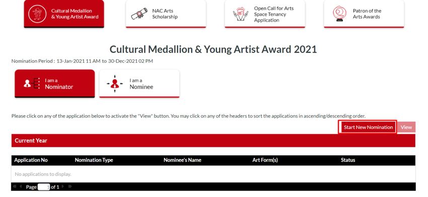Go to first page in pager

pos(15,186)
